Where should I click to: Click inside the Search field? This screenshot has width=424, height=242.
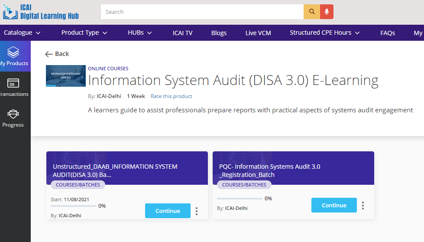pos(202,12)
